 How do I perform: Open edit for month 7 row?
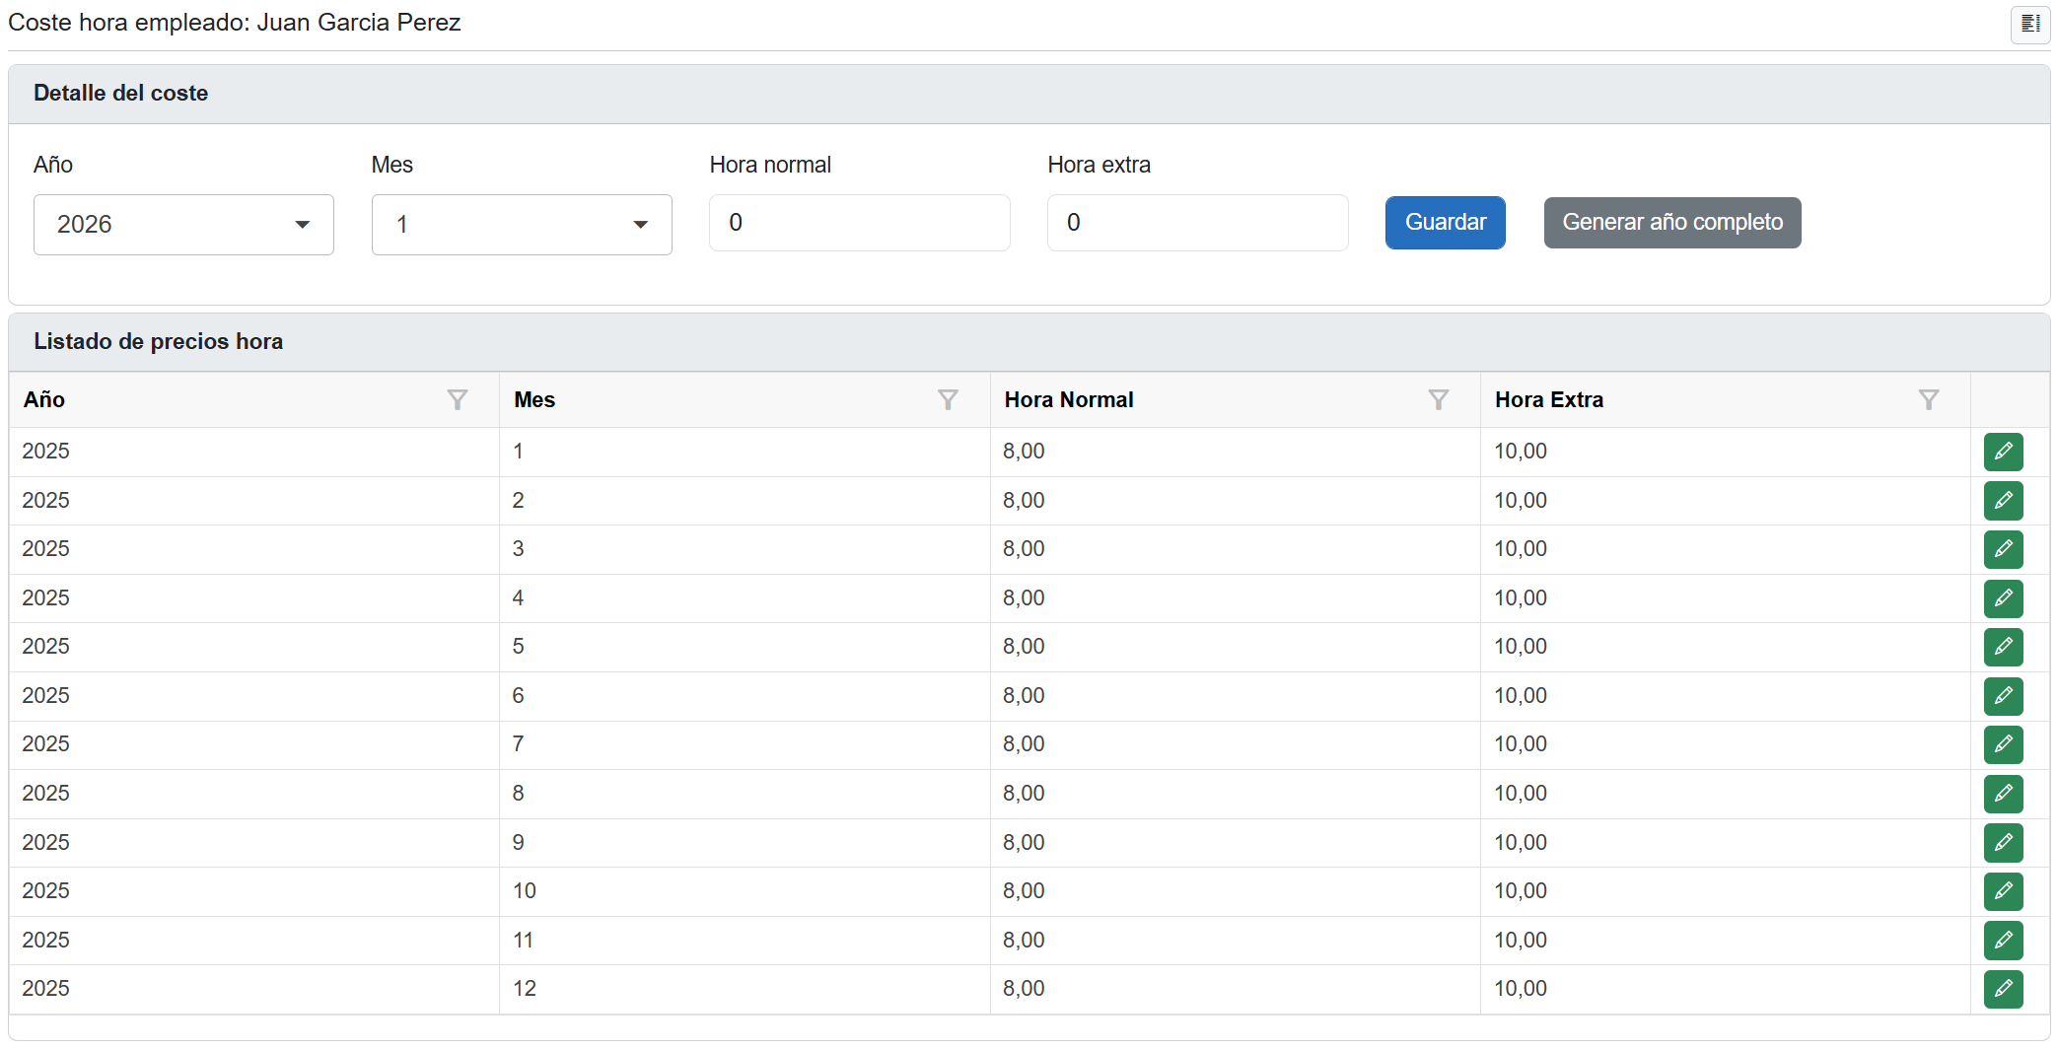click(2002, 744)
